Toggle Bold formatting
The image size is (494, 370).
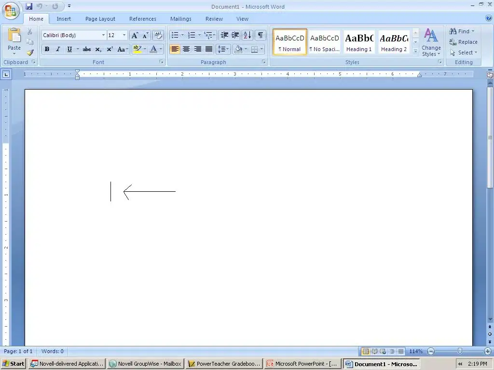(47, 50)
